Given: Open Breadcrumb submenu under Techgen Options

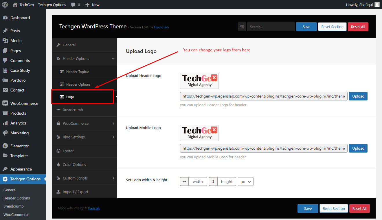Looking at the screenshot, I should tap(14, 206).
